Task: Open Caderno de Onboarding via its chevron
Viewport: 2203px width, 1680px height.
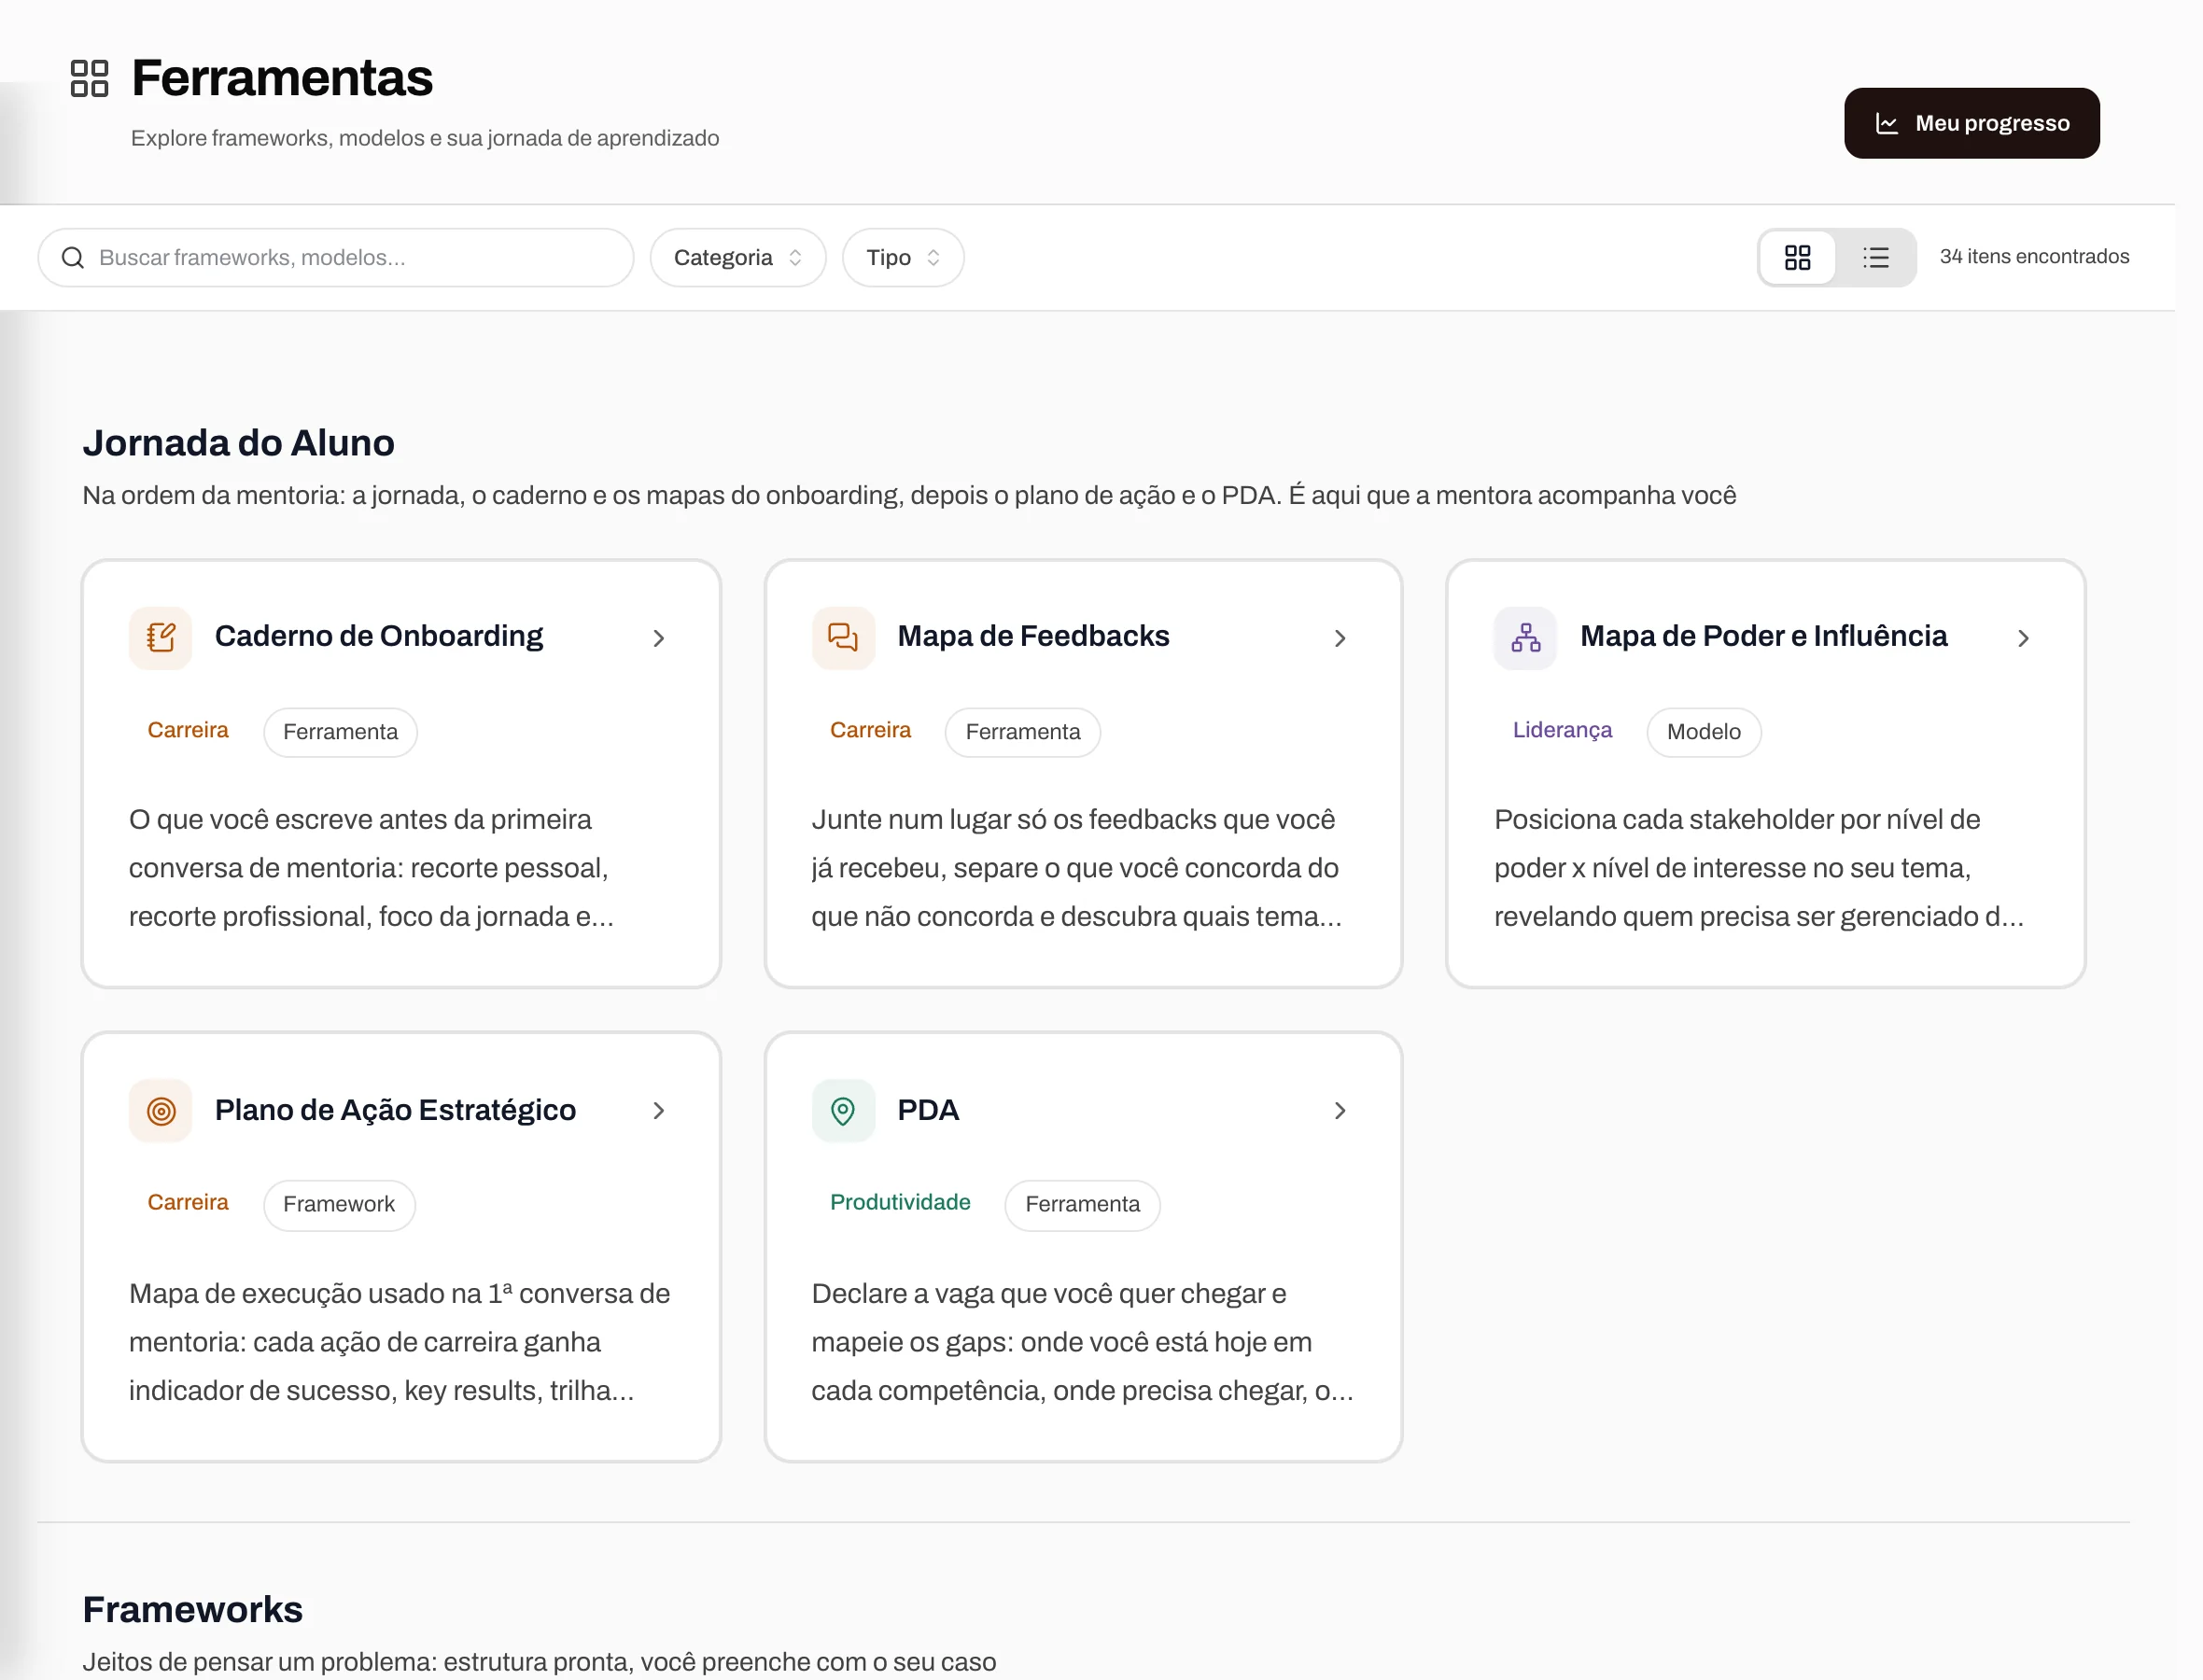Action: pyautogui.click(x=658, y=638)
